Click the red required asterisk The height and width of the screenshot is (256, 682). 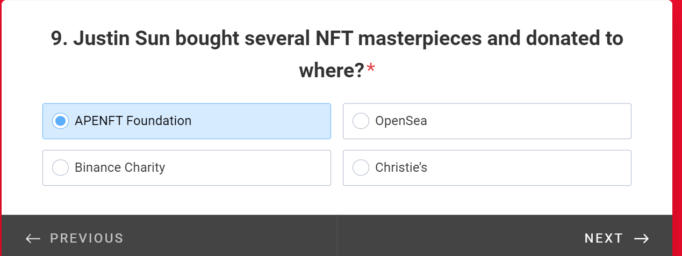tap(371, 69)
